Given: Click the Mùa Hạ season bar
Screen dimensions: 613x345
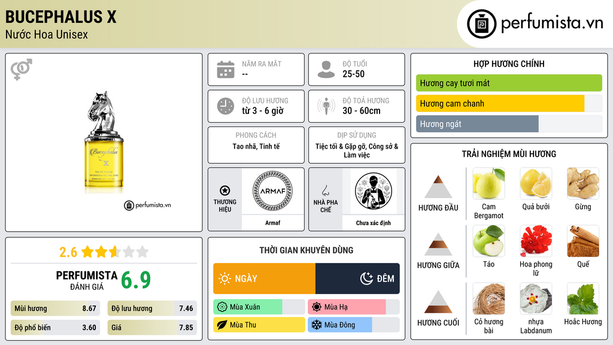Looking at the screenshot, I should [354, 307].
